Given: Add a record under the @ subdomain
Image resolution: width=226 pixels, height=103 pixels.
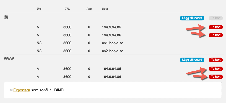Looking at the screenshot, I should coord(192,18).
